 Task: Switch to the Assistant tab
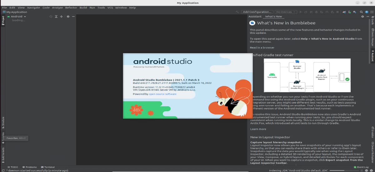pyautogui.click(x=255, y=17)
